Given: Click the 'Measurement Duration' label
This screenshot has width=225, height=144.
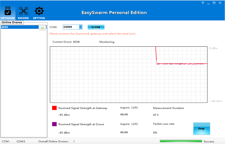Looking at the screenshot, I should (168, 108).
